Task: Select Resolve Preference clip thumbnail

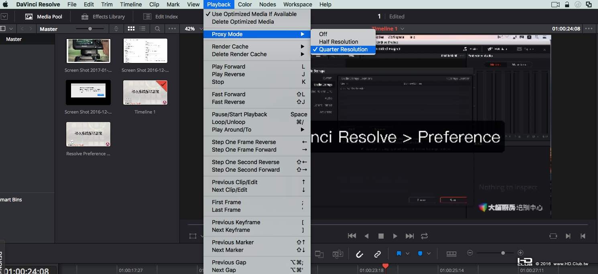Action: click(x=88, y=134)
